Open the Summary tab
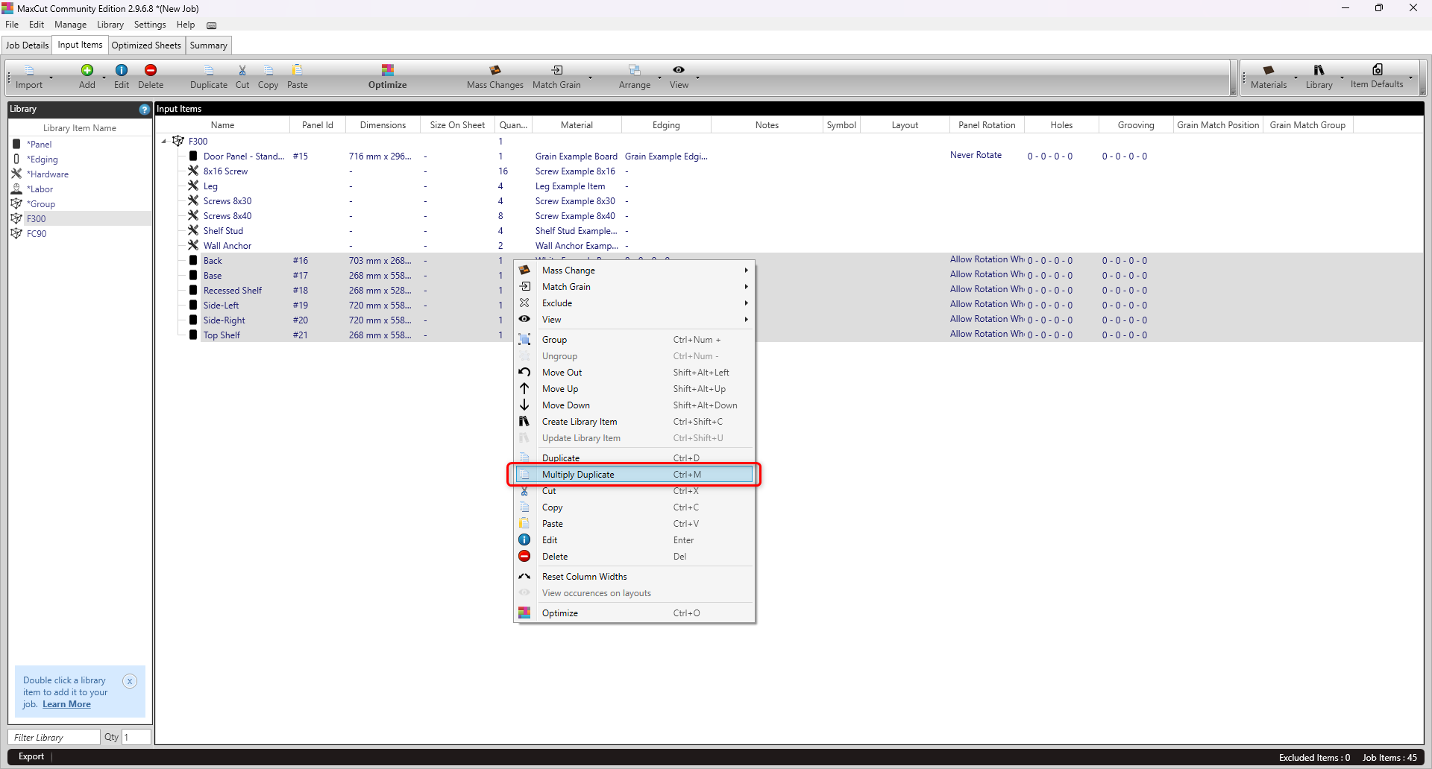 tap(208, 45)
